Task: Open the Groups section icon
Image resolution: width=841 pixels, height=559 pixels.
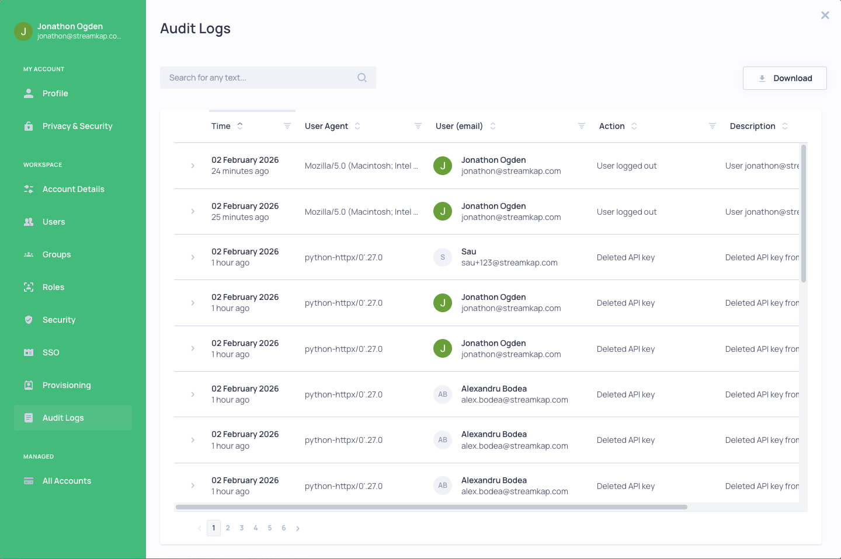Action: point(28,254)
